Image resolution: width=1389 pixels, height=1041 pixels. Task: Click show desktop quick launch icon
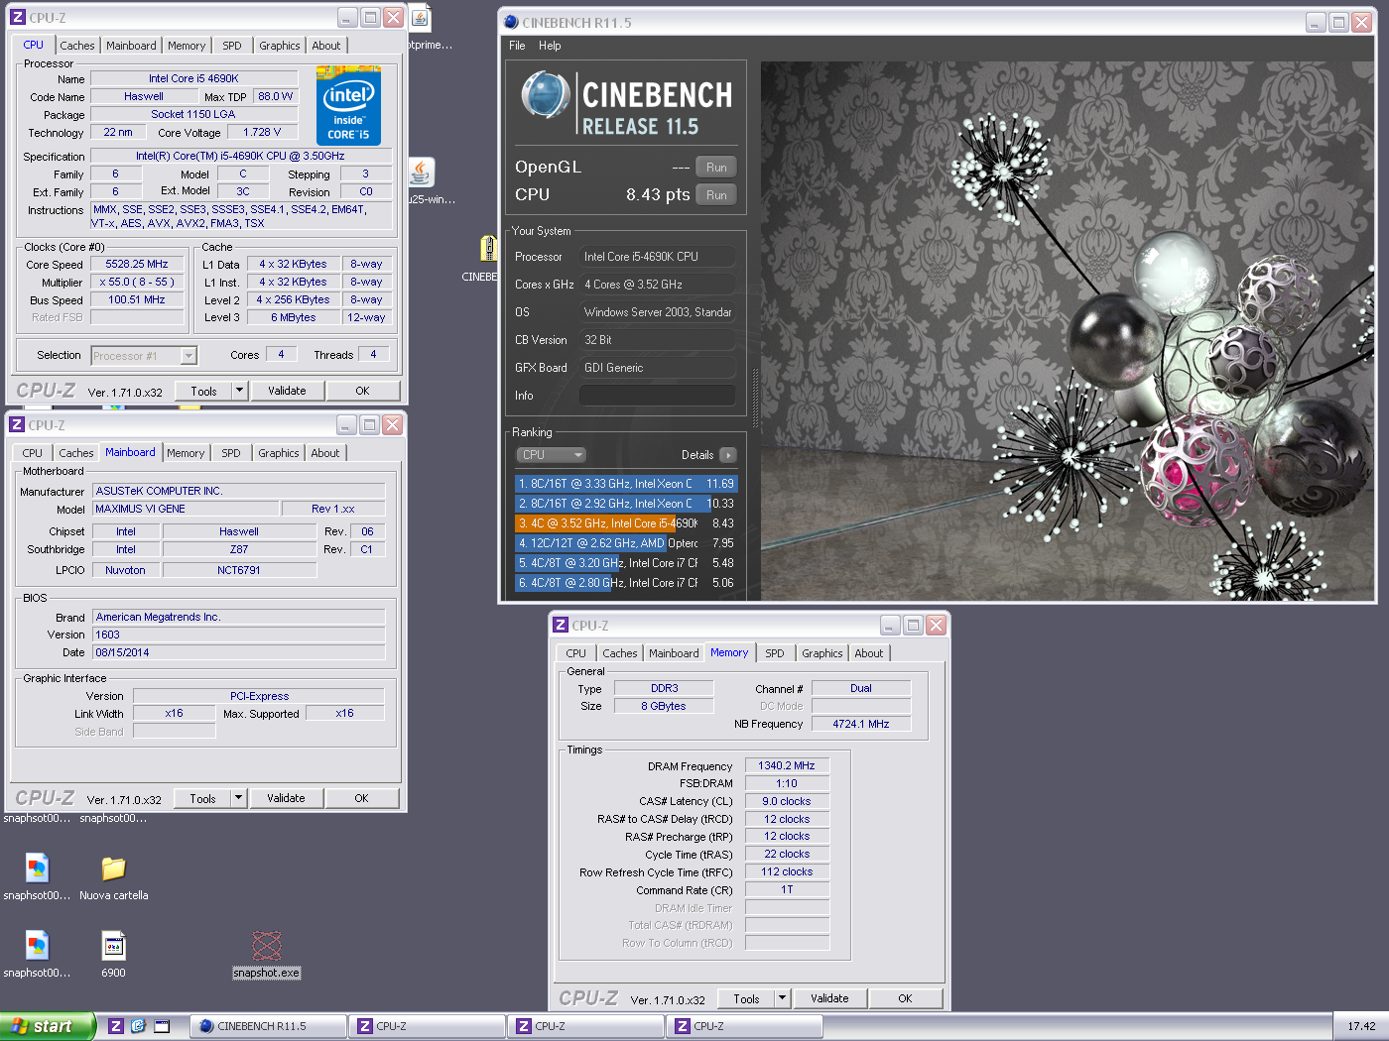click(x=162, y=1026)
